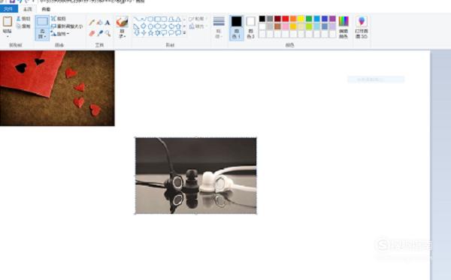The image size is (451, 280).
Task: Switch to the Home ribbon tab
Action: click(x=28, y=9)
